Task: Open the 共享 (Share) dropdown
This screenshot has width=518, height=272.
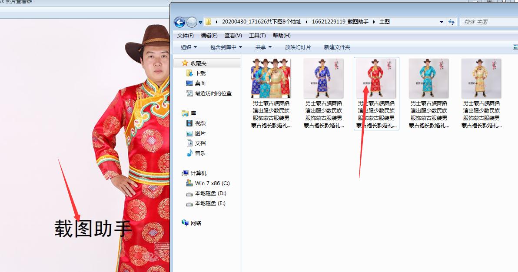Action: click(262, 47)
